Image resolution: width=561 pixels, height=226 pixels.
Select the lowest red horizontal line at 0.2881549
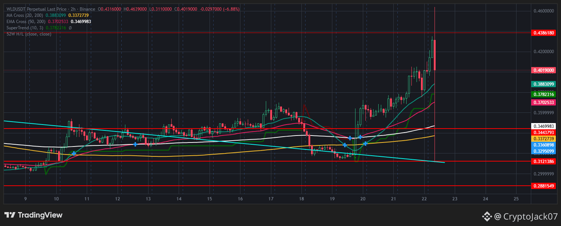click(267, 186)
